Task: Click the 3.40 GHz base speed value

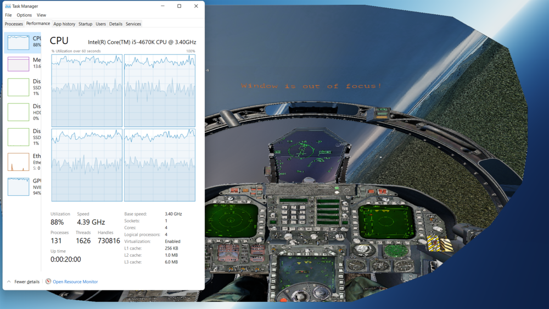Action: point(173,213)
